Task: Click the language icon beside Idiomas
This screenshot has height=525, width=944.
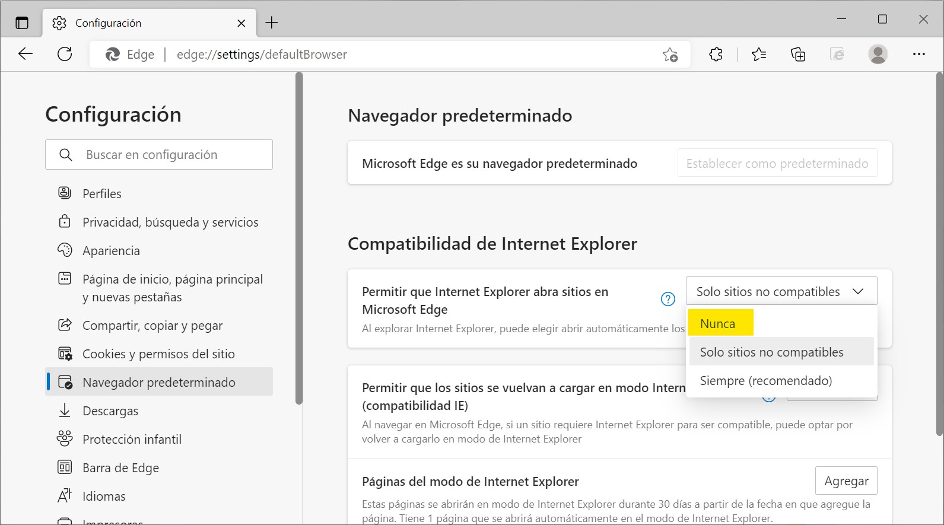Action: tap(65, 495)
